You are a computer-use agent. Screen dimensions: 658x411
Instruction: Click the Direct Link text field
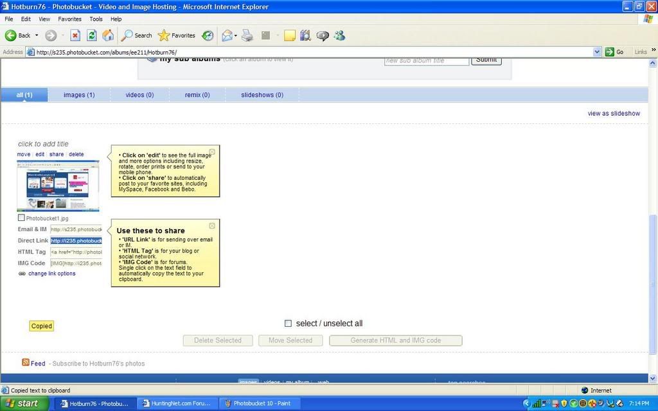[x=76, y=241]
